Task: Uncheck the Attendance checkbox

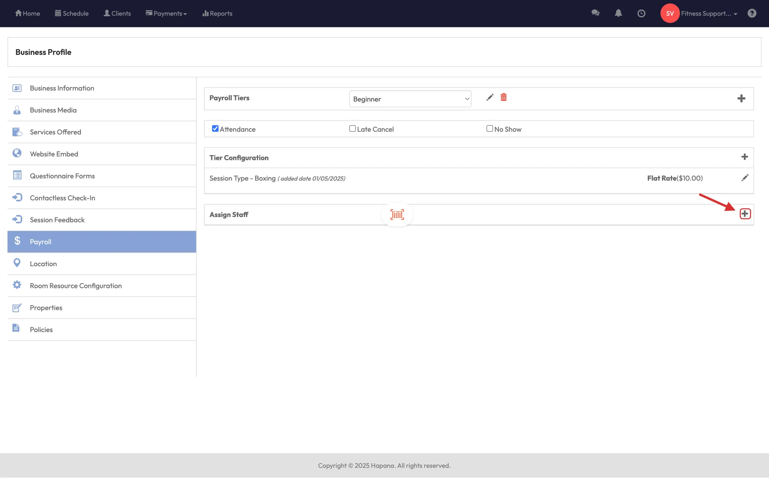Action: [x=215, y=129]
